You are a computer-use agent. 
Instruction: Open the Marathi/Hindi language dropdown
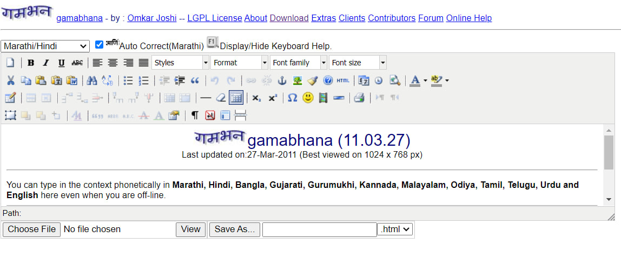[x=45, y=46]
